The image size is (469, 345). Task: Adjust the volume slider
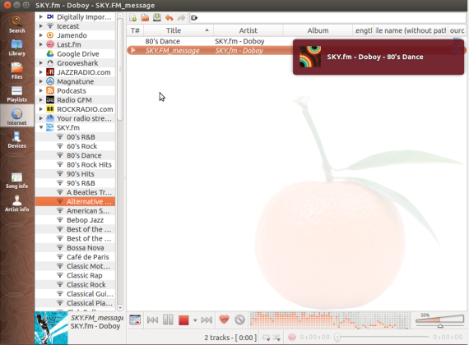(x=440, y=320)
